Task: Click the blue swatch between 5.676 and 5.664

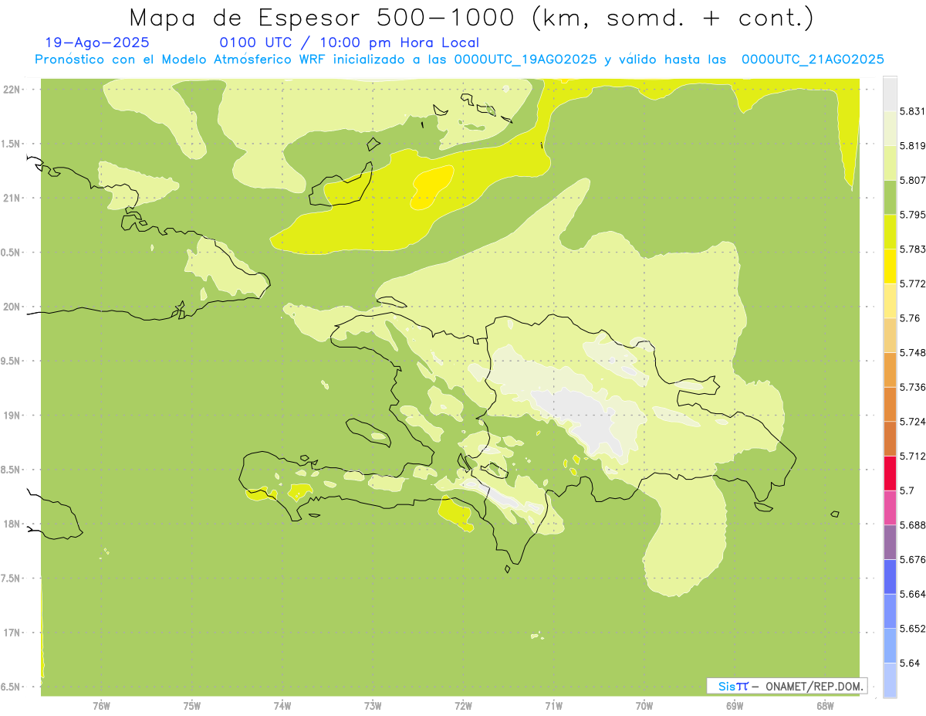Action: tap(890, 577)
